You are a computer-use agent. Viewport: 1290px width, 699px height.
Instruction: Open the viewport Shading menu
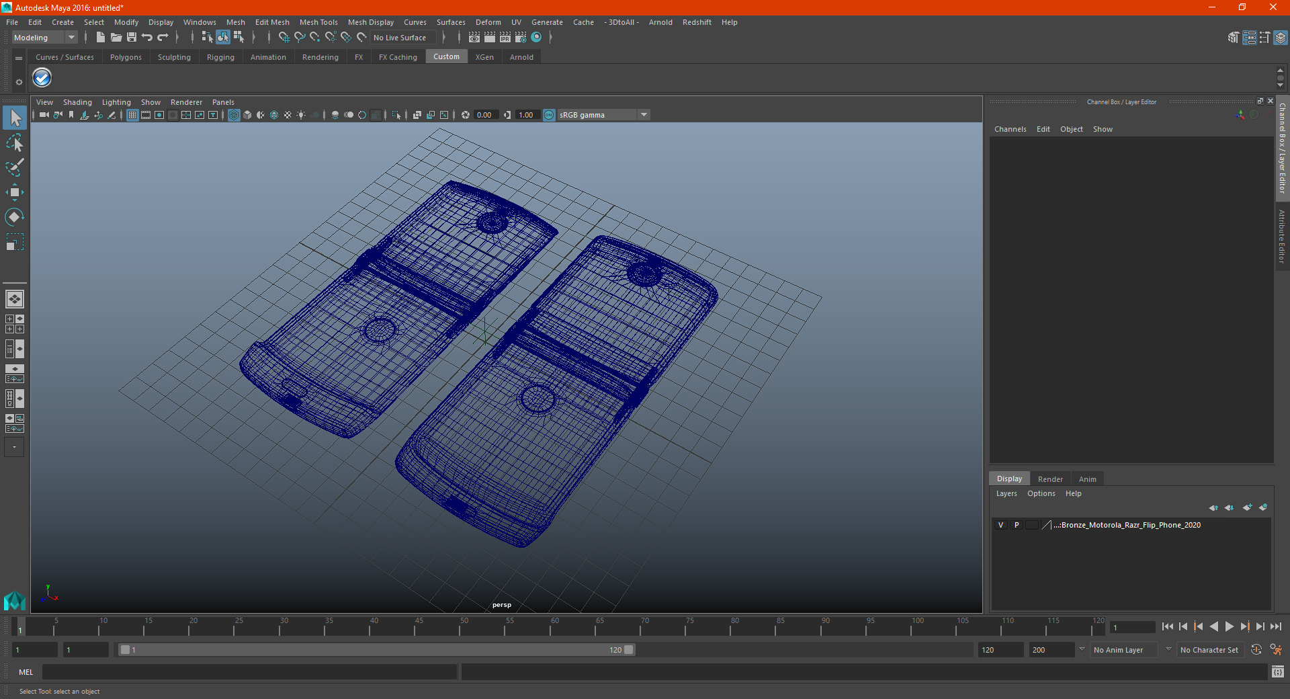pyautogui.click(x=77, y=102)
